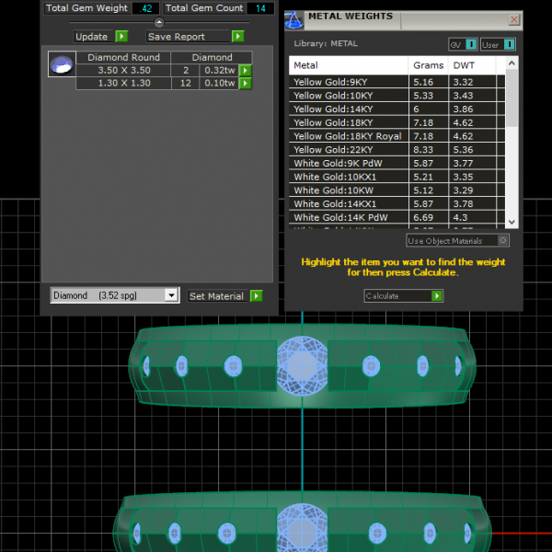The image size is (552, 552).
Task: Sort by the Grams column header
Action: click(x=429, y=65)
